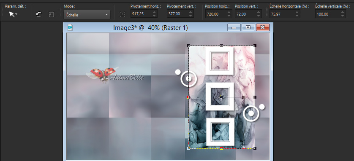This screenshot has width=354, height=161.
Task: Click the Image3 document icon in title bar
Action: [70, 28]
